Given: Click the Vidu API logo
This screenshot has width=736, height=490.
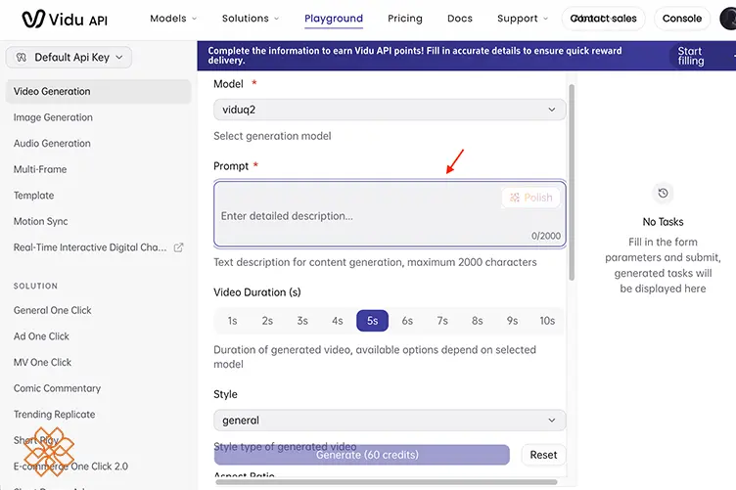Looking at the screenshot, I should (65, 19).
